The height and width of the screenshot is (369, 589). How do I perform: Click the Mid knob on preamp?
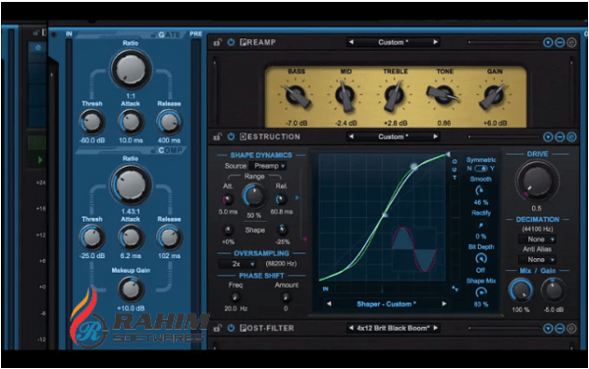tap(346, 96)
